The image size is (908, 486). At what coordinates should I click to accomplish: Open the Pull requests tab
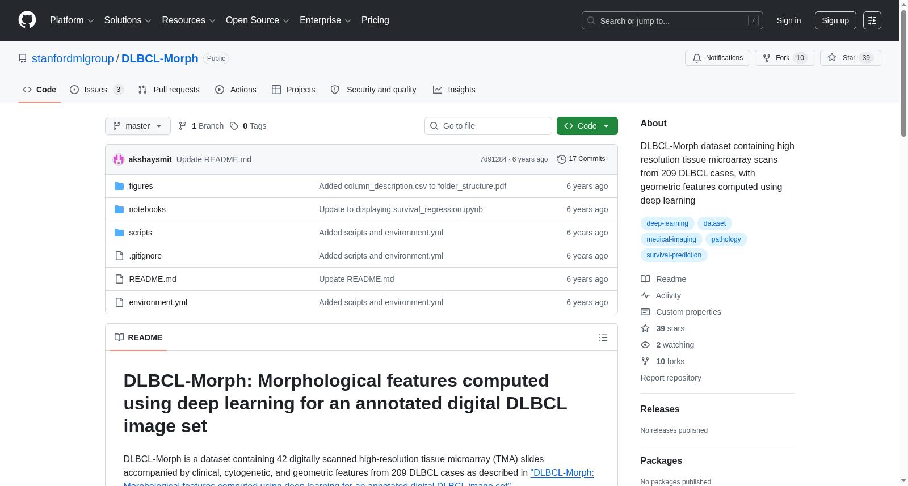tap(169, 90)
